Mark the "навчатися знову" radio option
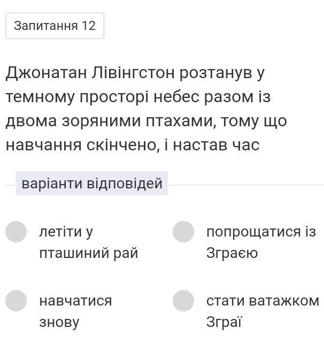Screen dimensions: 324x343 pos(16,301)
